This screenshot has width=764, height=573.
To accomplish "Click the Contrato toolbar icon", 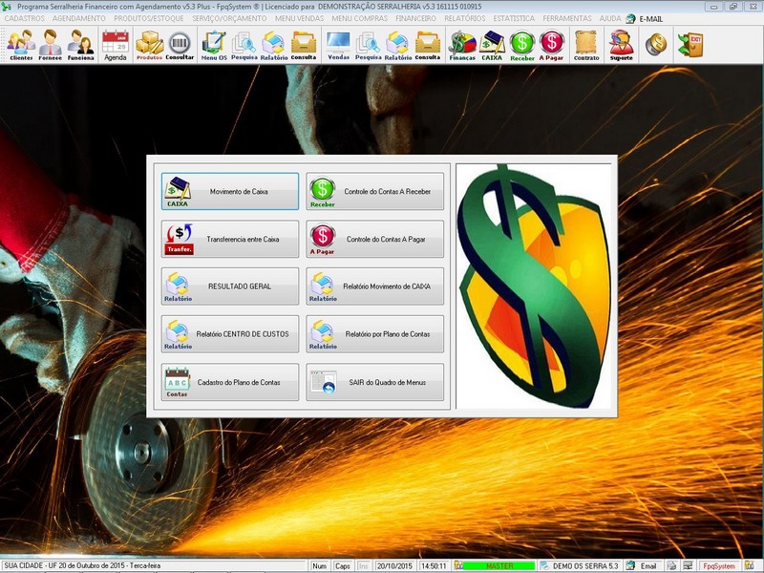I will 586,45.
